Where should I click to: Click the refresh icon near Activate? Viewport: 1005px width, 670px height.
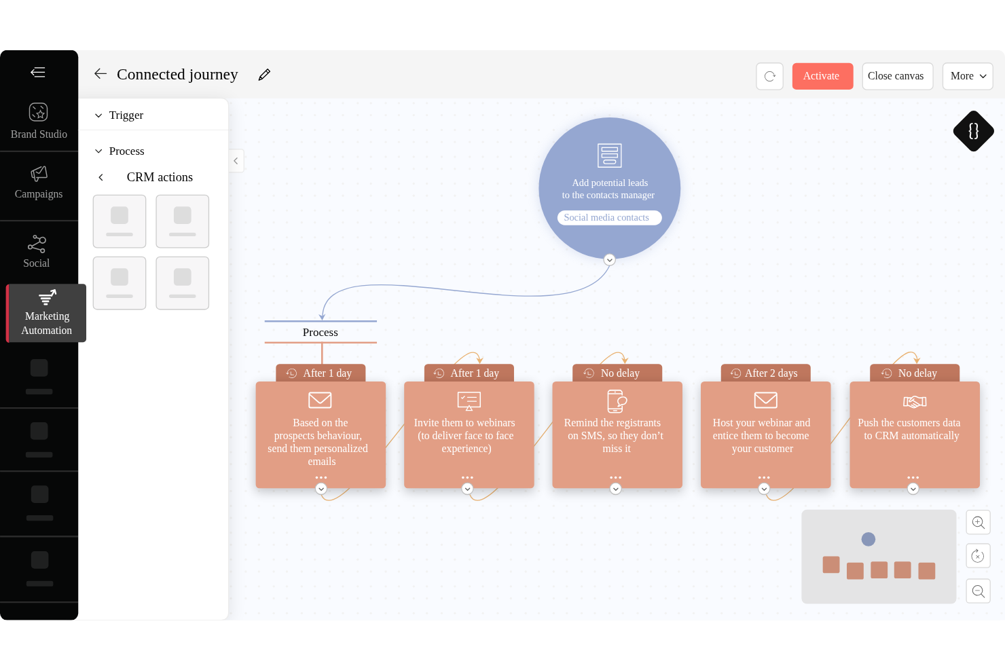click(769, 76)
